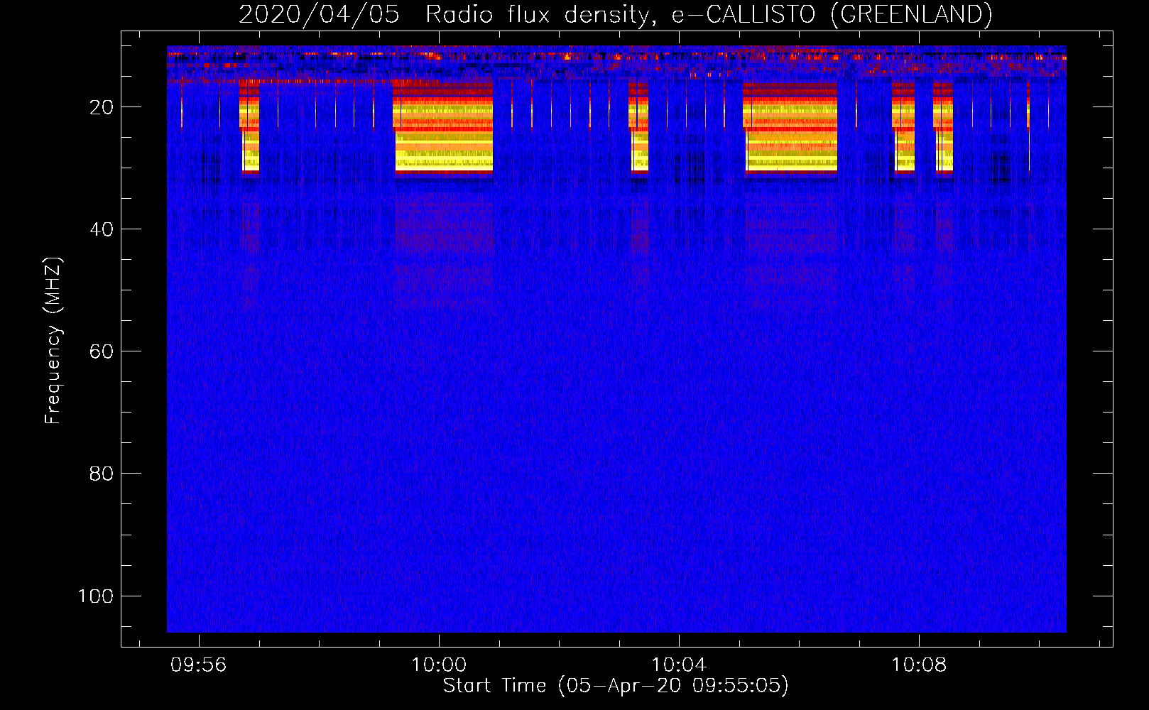Click the 10:08 time tick label
The width and height of the screenshot is (1149, 710).
click(x=919, y=665)
